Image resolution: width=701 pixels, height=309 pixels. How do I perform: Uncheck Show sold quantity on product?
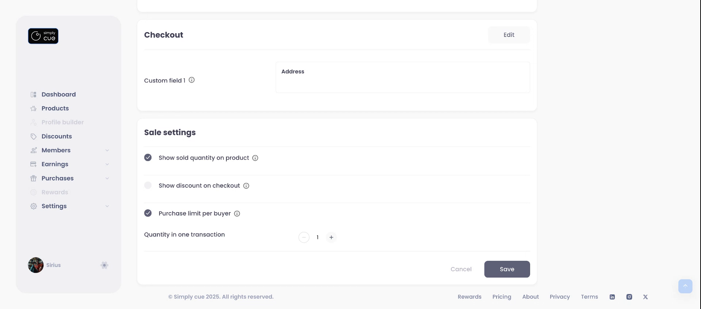(x=148, y=157)
